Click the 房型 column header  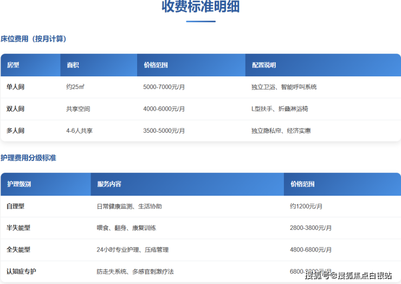[x=13, y=65]
